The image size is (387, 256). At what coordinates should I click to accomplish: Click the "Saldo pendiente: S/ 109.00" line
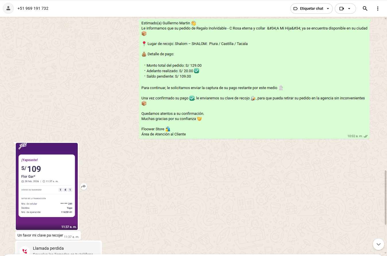[168, 76]
